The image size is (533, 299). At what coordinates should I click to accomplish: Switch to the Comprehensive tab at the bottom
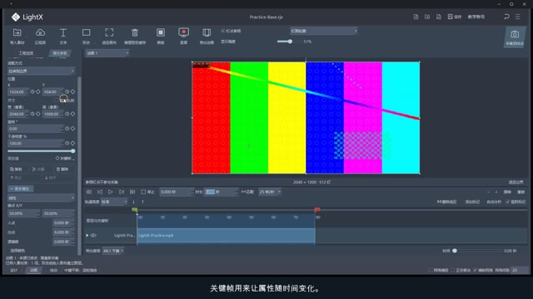pos(53,270)
